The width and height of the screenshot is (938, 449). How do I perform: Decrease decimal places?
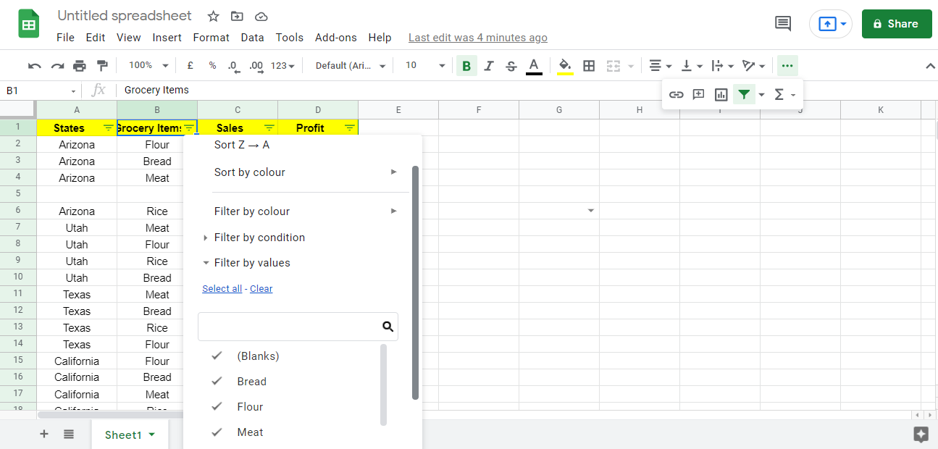pos(233,66)
